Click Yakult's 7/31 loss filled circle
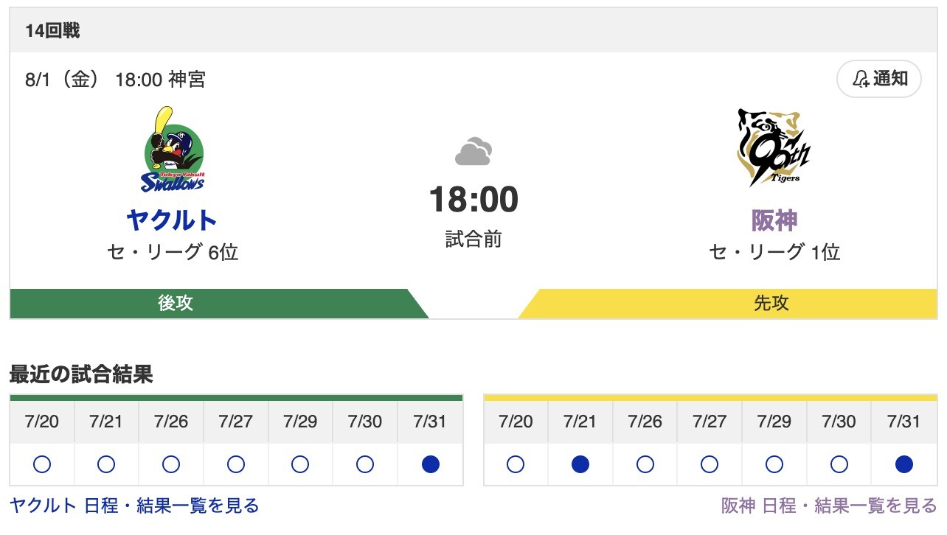 [430, 464]
